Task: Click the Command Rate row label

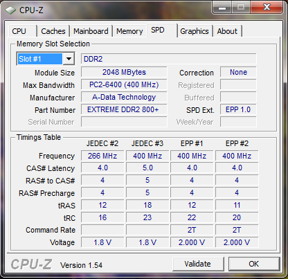Action: click(51, 230)
